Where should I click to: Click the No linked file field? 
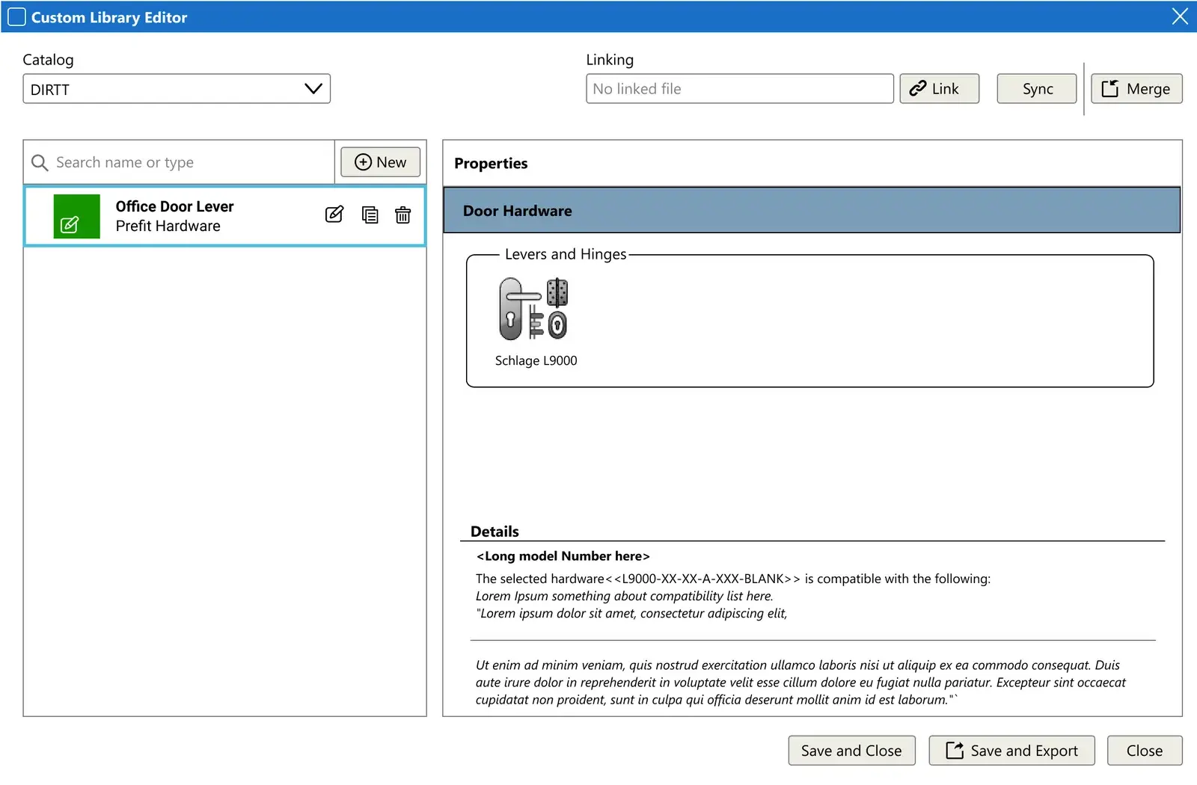(x=739, y=89)
